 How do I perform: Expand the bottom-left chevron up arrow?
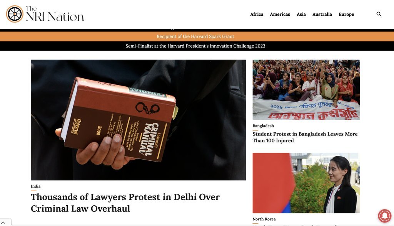click(3, 223)
